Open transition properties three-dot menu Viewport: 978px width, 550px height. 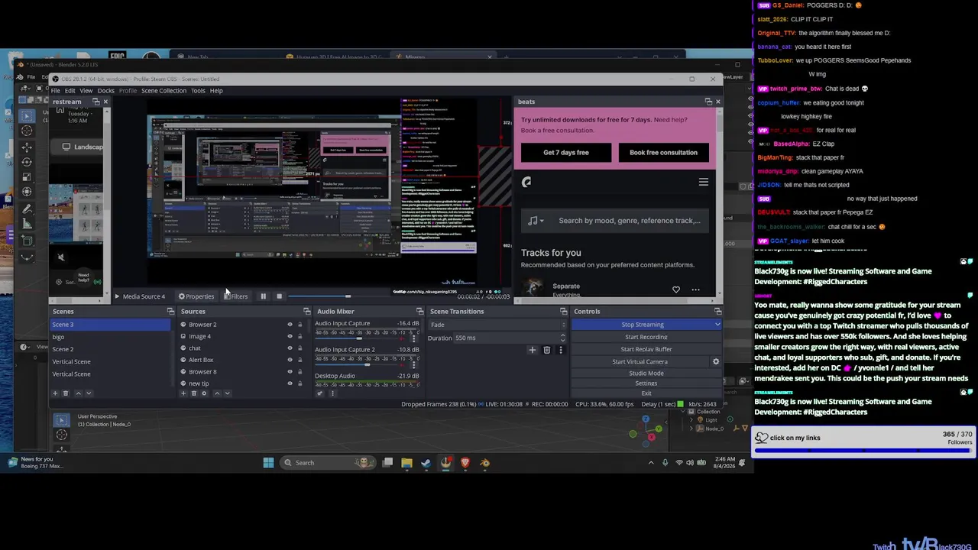coord(560,350)
